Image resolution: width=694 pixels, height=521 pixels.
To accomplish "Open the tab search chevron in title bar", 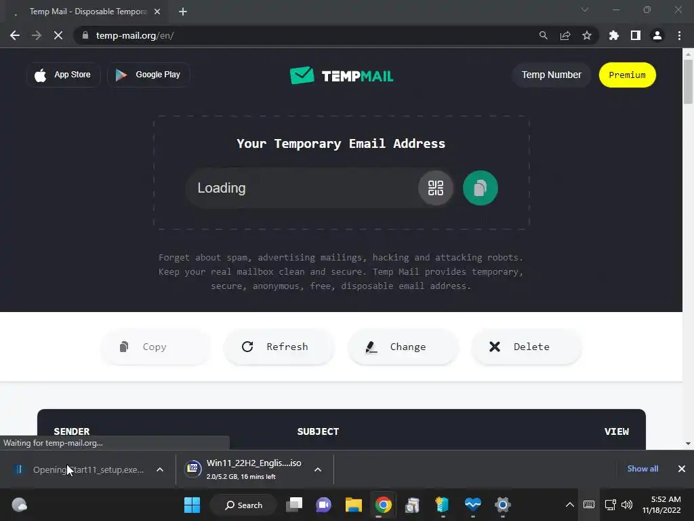I will (x=585, y=9).
